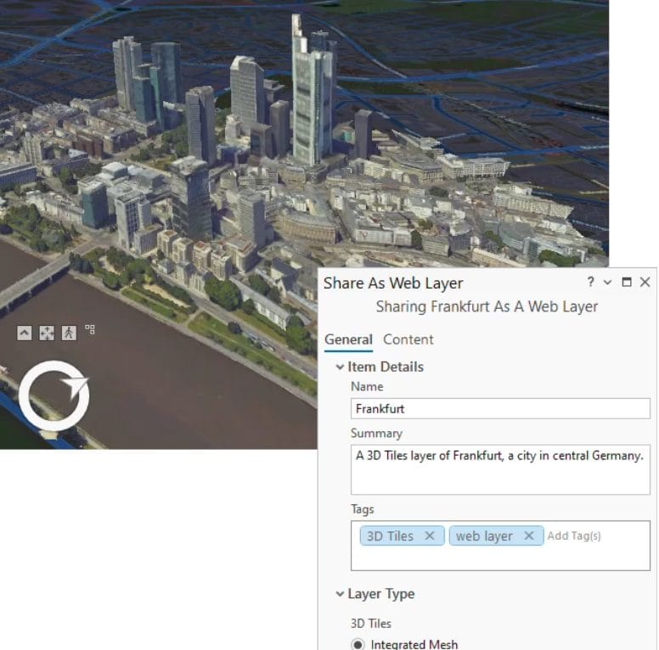Remove the web layer tag
Screen dimensions: 659x650
point(528,535)
